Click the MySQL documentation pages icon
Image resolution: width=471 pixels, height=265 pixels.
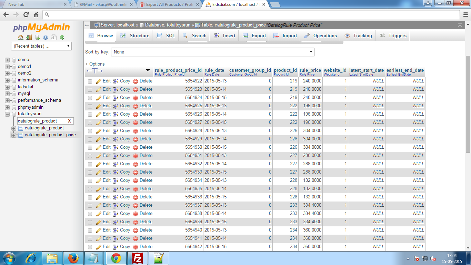coord(54,37)
